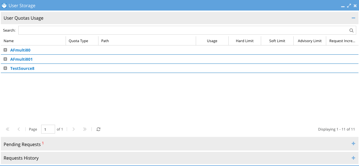359x166 pixels.
Task: Sort by the Path column header
Action: click(x=147, y=41)
